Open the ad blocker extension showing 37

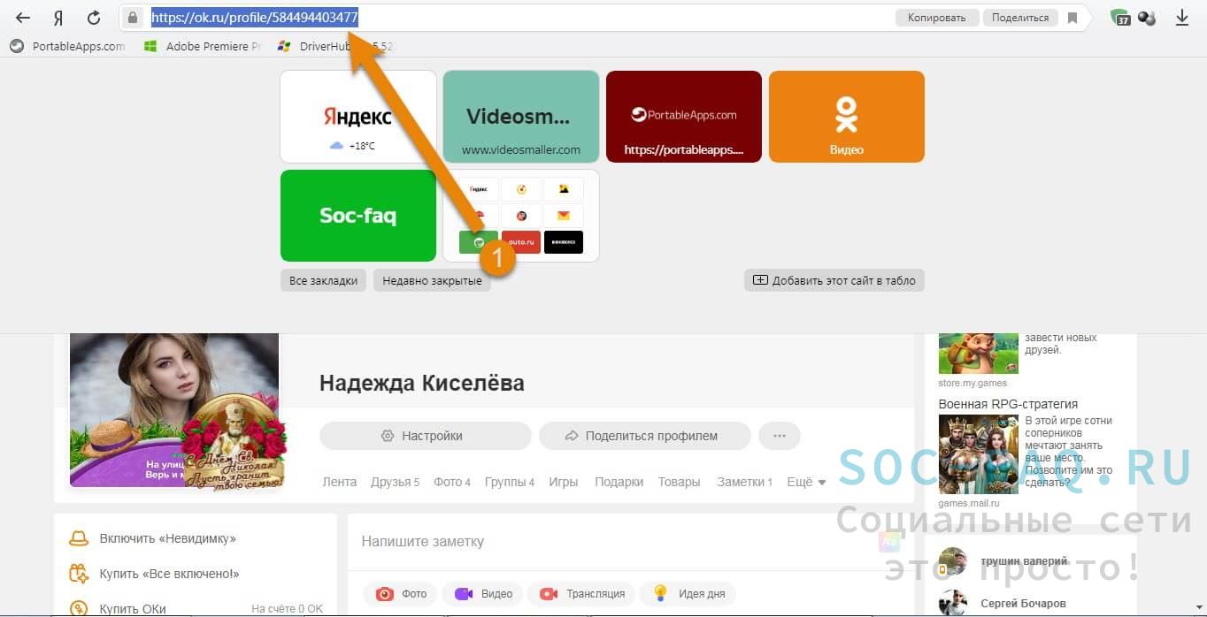[1120, 18]
